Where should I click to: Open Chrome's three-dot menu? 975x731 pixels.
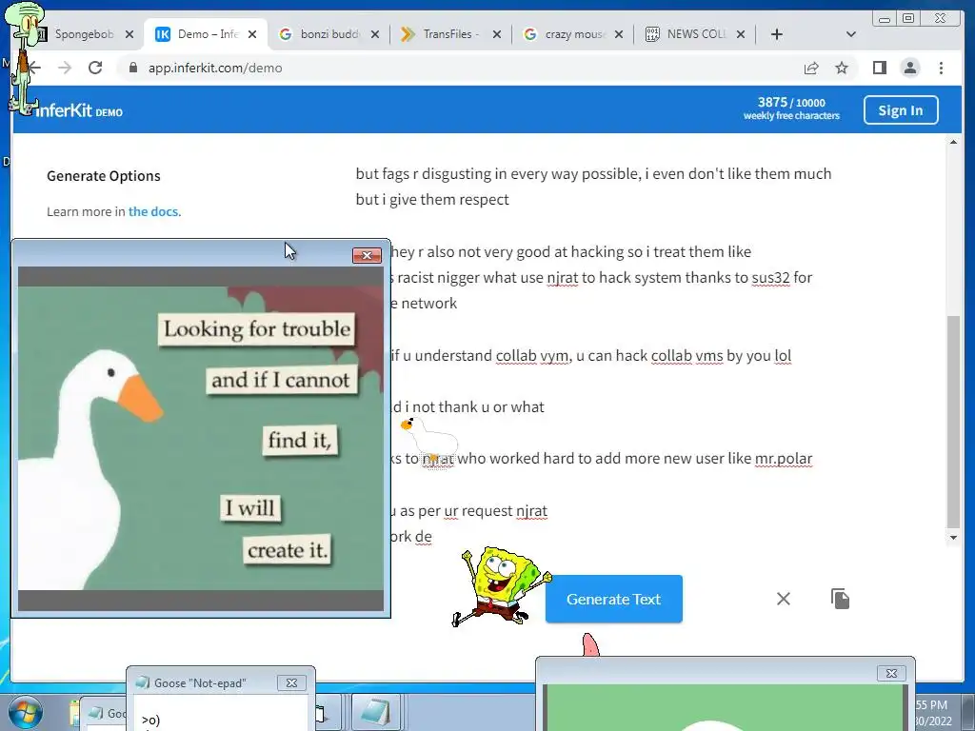click(941, 68)
